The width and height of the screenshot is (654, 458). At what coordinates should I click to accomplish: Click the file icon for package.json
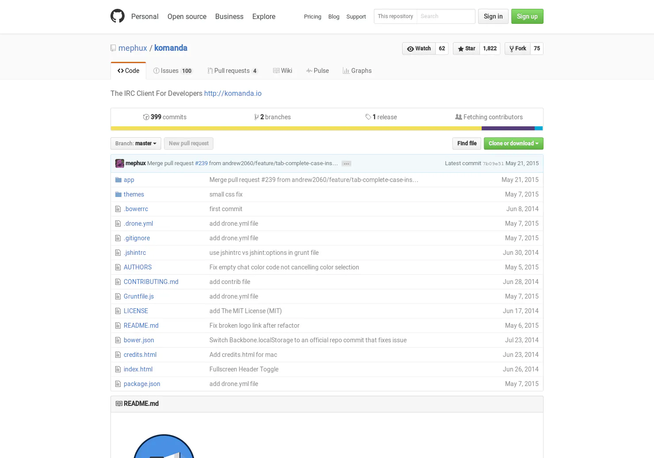[118, 384]
